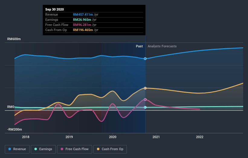
Task: Toggle the Cash From Op legend button
Action: 110,149
